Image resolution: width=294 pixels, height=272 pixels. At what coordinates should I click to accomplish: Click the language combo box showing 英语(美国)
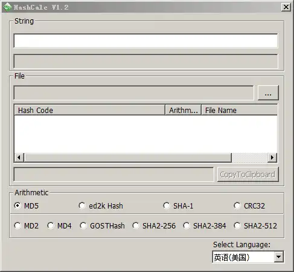[x=248, y=257]
